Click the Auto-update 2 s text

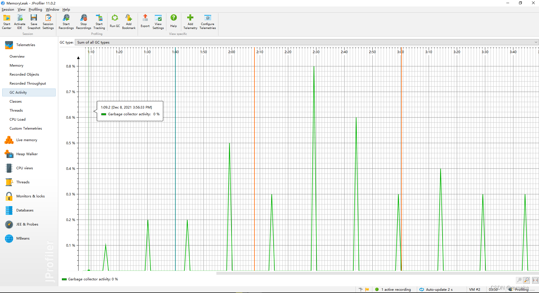(439, 289)
